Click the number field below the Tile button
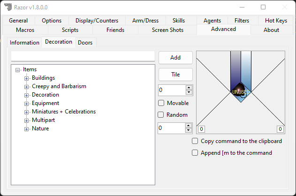The height and width of the screenshot is (196, 296). pos(172,90)
